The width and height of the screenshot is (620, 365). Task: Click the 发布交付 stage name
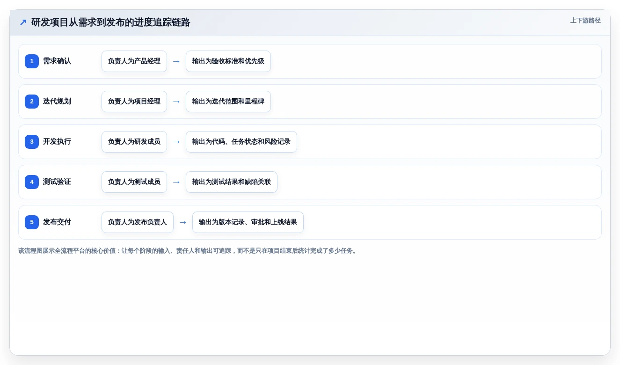coord(57,222)
